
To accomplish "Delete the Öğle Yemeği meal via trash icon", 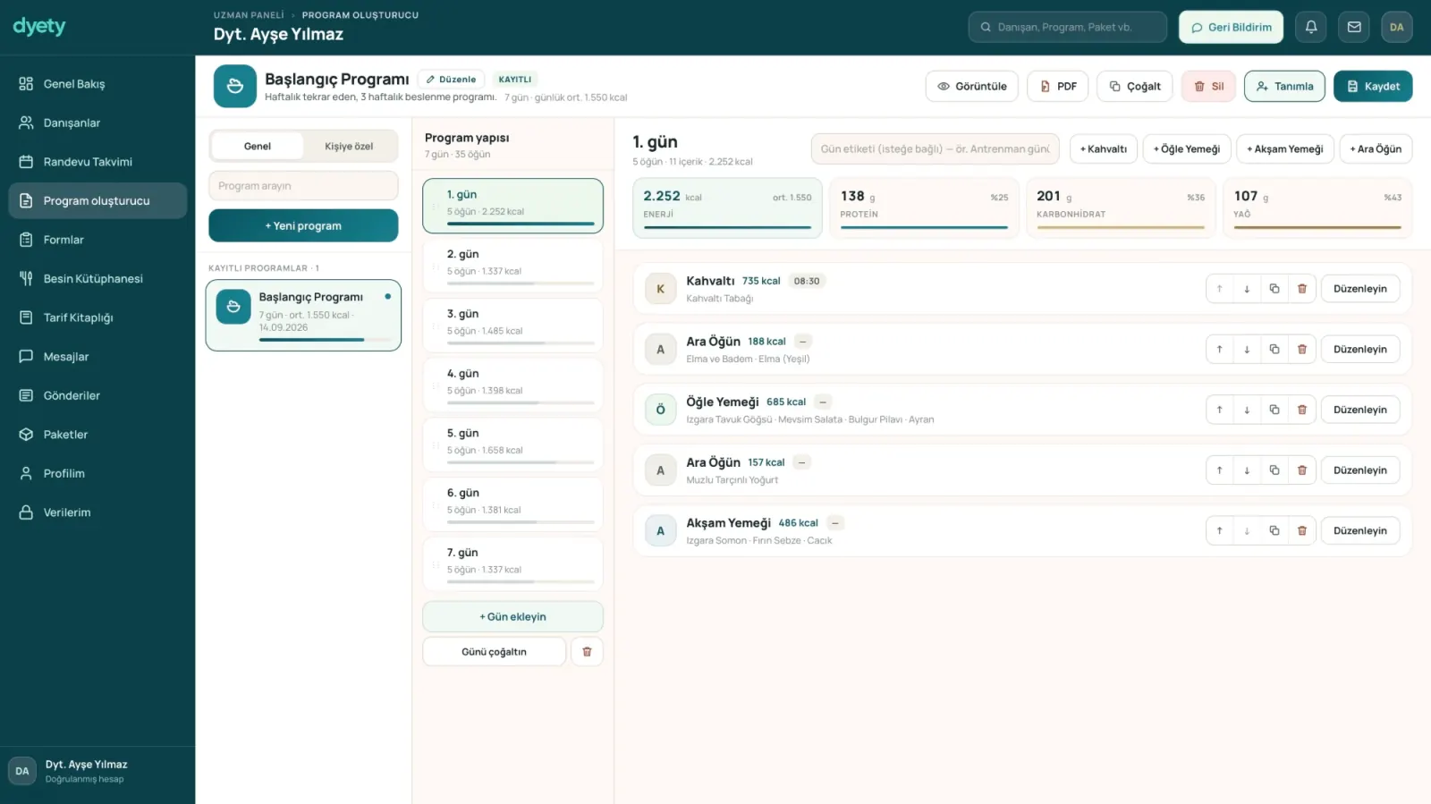I will click(x=1302, y=410).
